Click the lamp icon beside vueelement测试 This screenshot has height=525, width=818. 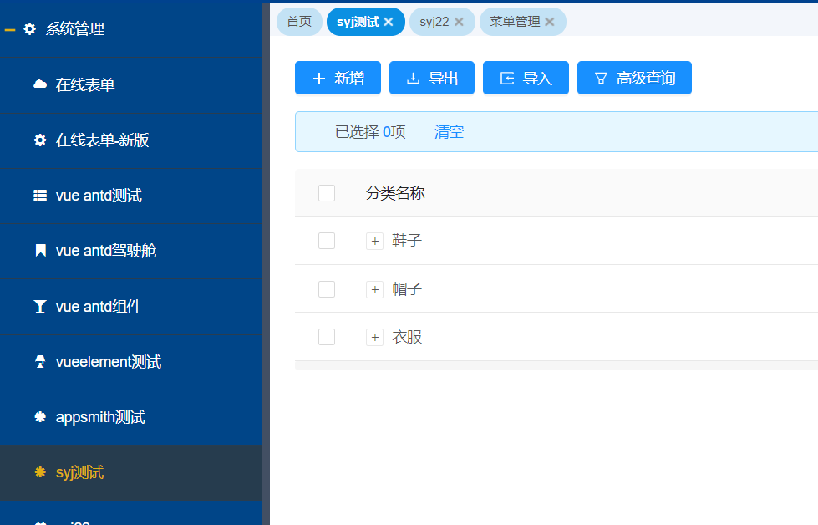[x=39, y=362]
